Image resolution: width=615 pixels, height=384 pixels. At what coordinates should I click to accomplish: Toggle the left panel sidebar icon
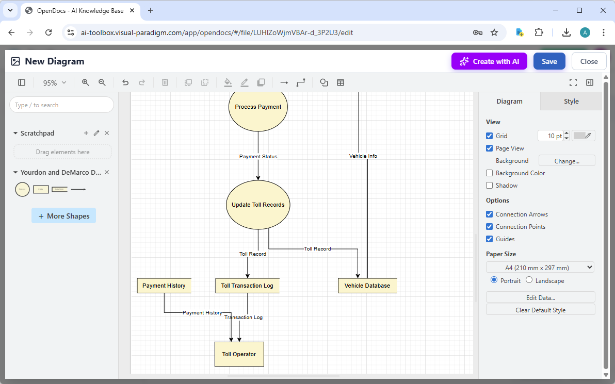[x=21, y=82]
